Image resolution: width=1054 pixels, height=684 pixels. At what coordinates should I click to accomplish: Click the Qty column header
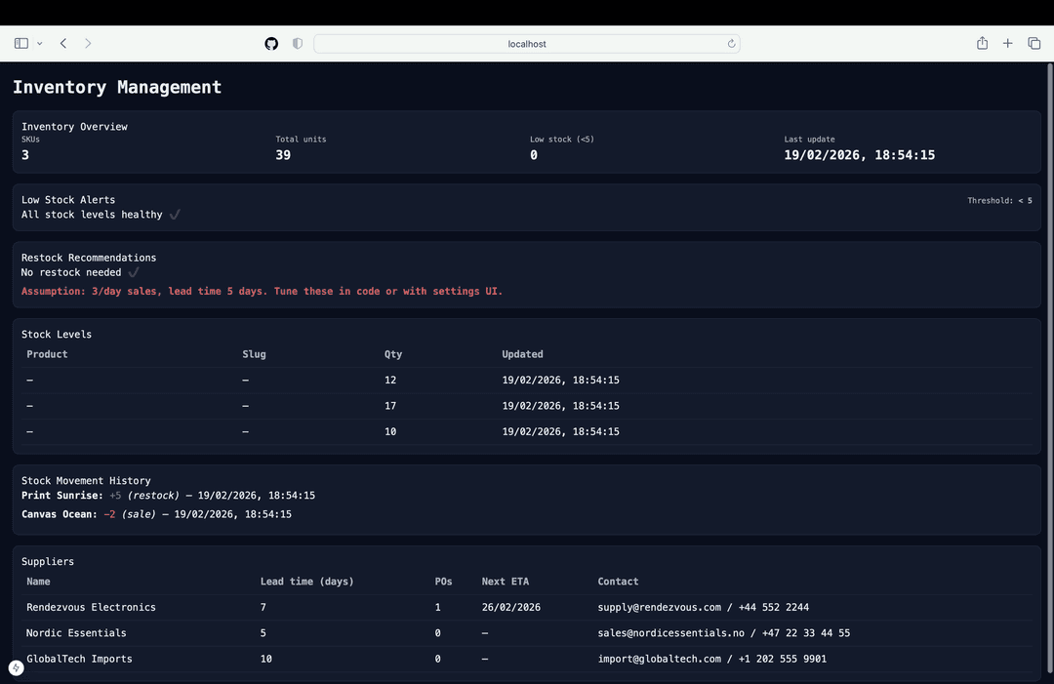tap(393, 354)
